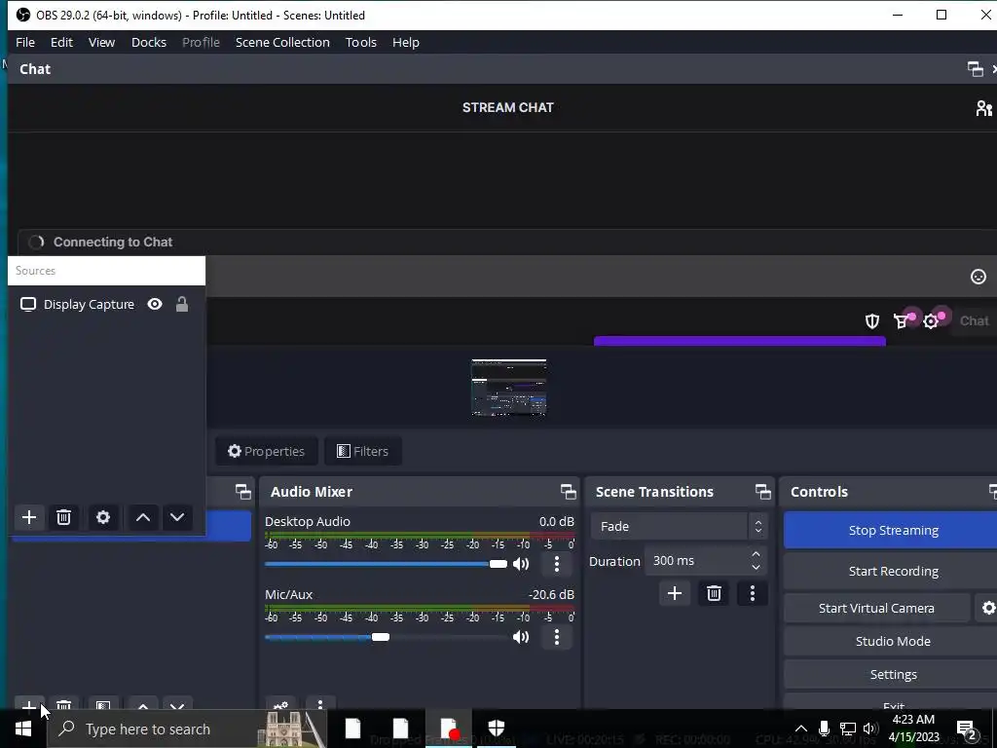Open chat community users icon
Viewport: 997px width, 748px height.
[984, 108]
